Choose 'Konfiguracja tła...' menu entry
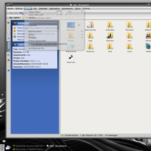This screenshot has height=151, width=151. click(54, 48)
